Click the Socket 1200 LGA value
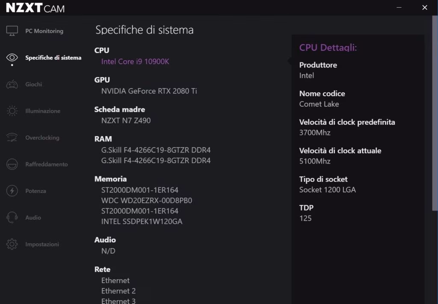This screenshot has width=438, height=304. point(327,190)
